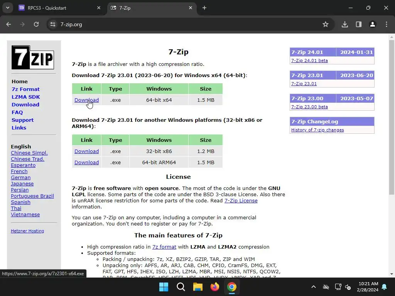Click the page vertical scrollbar thumb
The width and height of the screenshot is (395, 296).
[x=392, y=117]
